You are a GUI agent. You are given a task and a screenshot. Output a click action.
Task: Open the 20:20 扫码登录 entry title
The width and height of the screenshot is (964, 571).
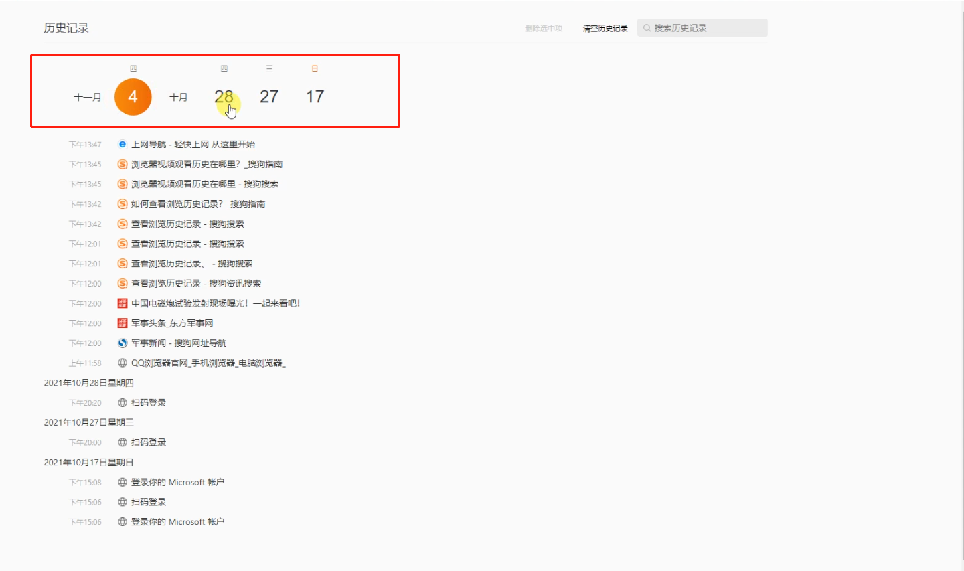point(149,403)
